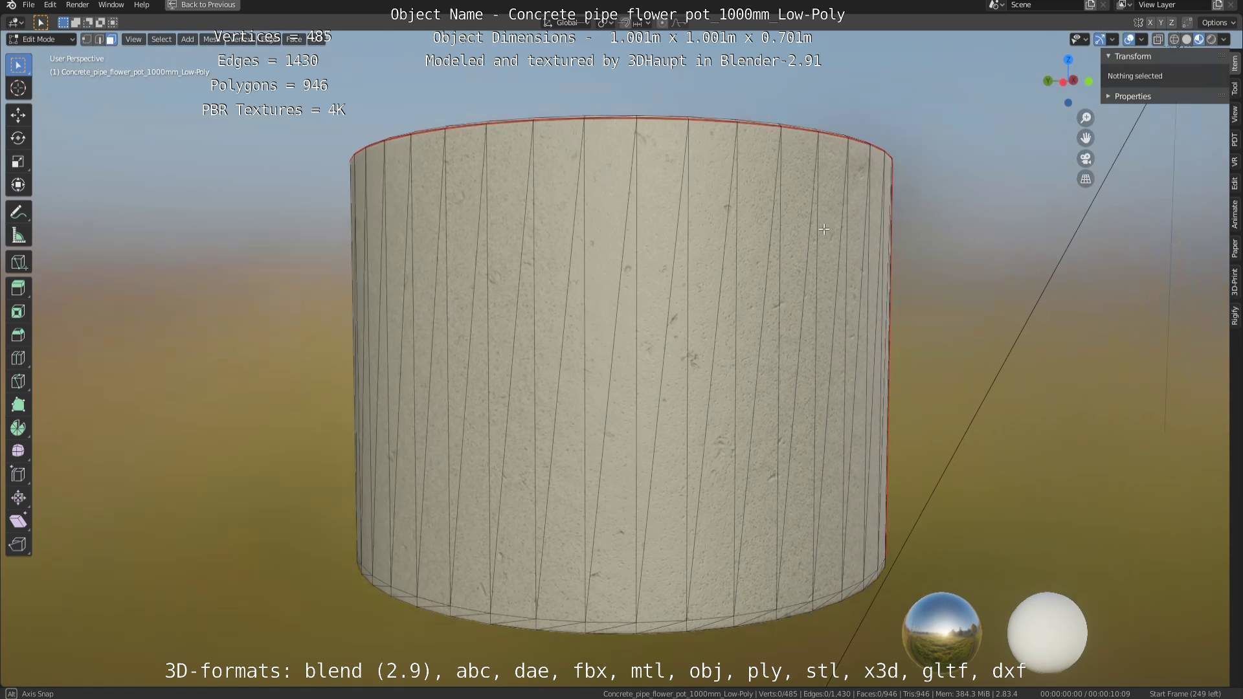The height and width of the screenshot is (699, 1243).
Task: Open the gizmo settings dropdown arrow
Action: click(1112, 39)
